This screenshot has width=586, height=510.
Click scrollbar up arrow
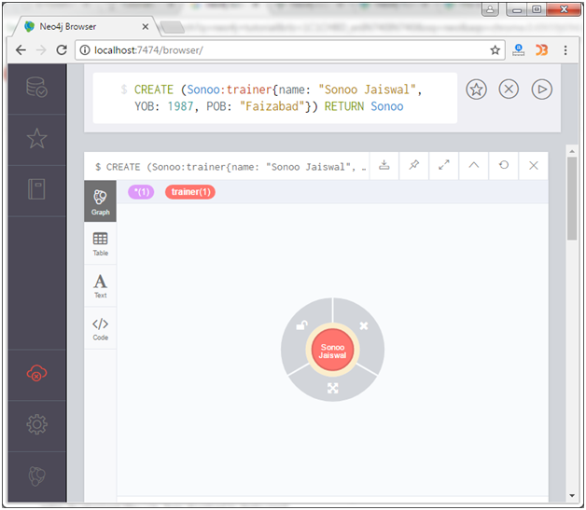pyautogui.click(x=572, y=151)
